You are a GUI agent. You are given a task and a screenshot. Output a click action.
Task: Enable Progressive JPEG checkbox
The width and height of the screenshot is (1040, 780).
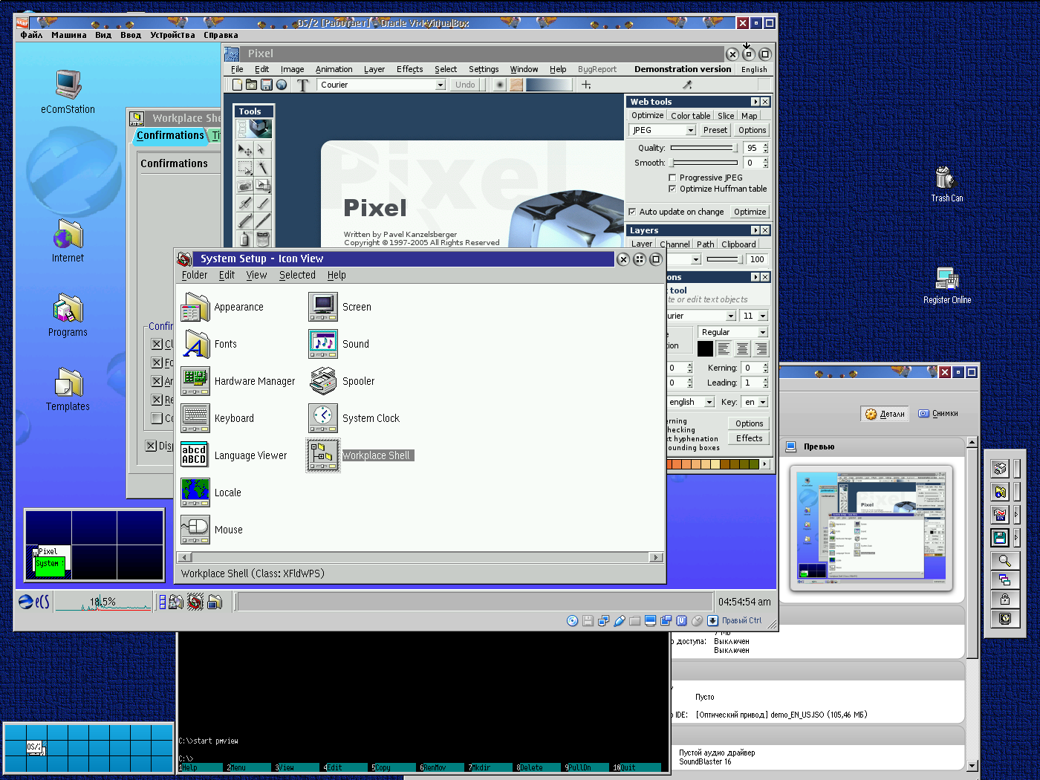pos(672,178)
